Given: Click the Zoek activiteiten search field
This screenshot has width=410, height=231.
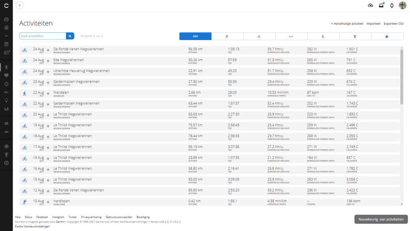Looking at the screenshot, I should [x=43, y=36].
